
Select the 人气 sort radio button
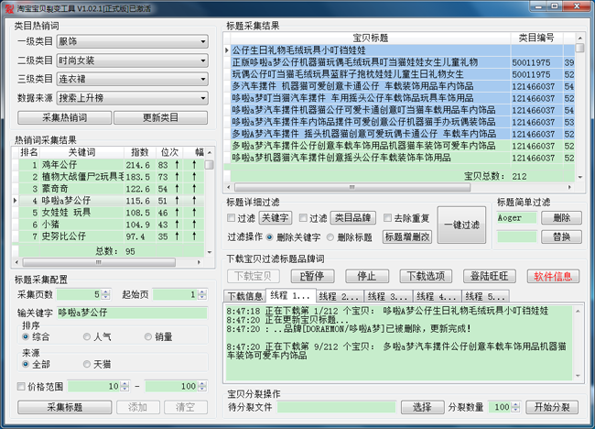86,337
